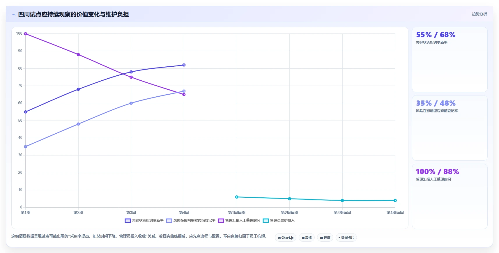Click the 第1周每周 x-axis label

pyautogui.click(x=237, y=213)
